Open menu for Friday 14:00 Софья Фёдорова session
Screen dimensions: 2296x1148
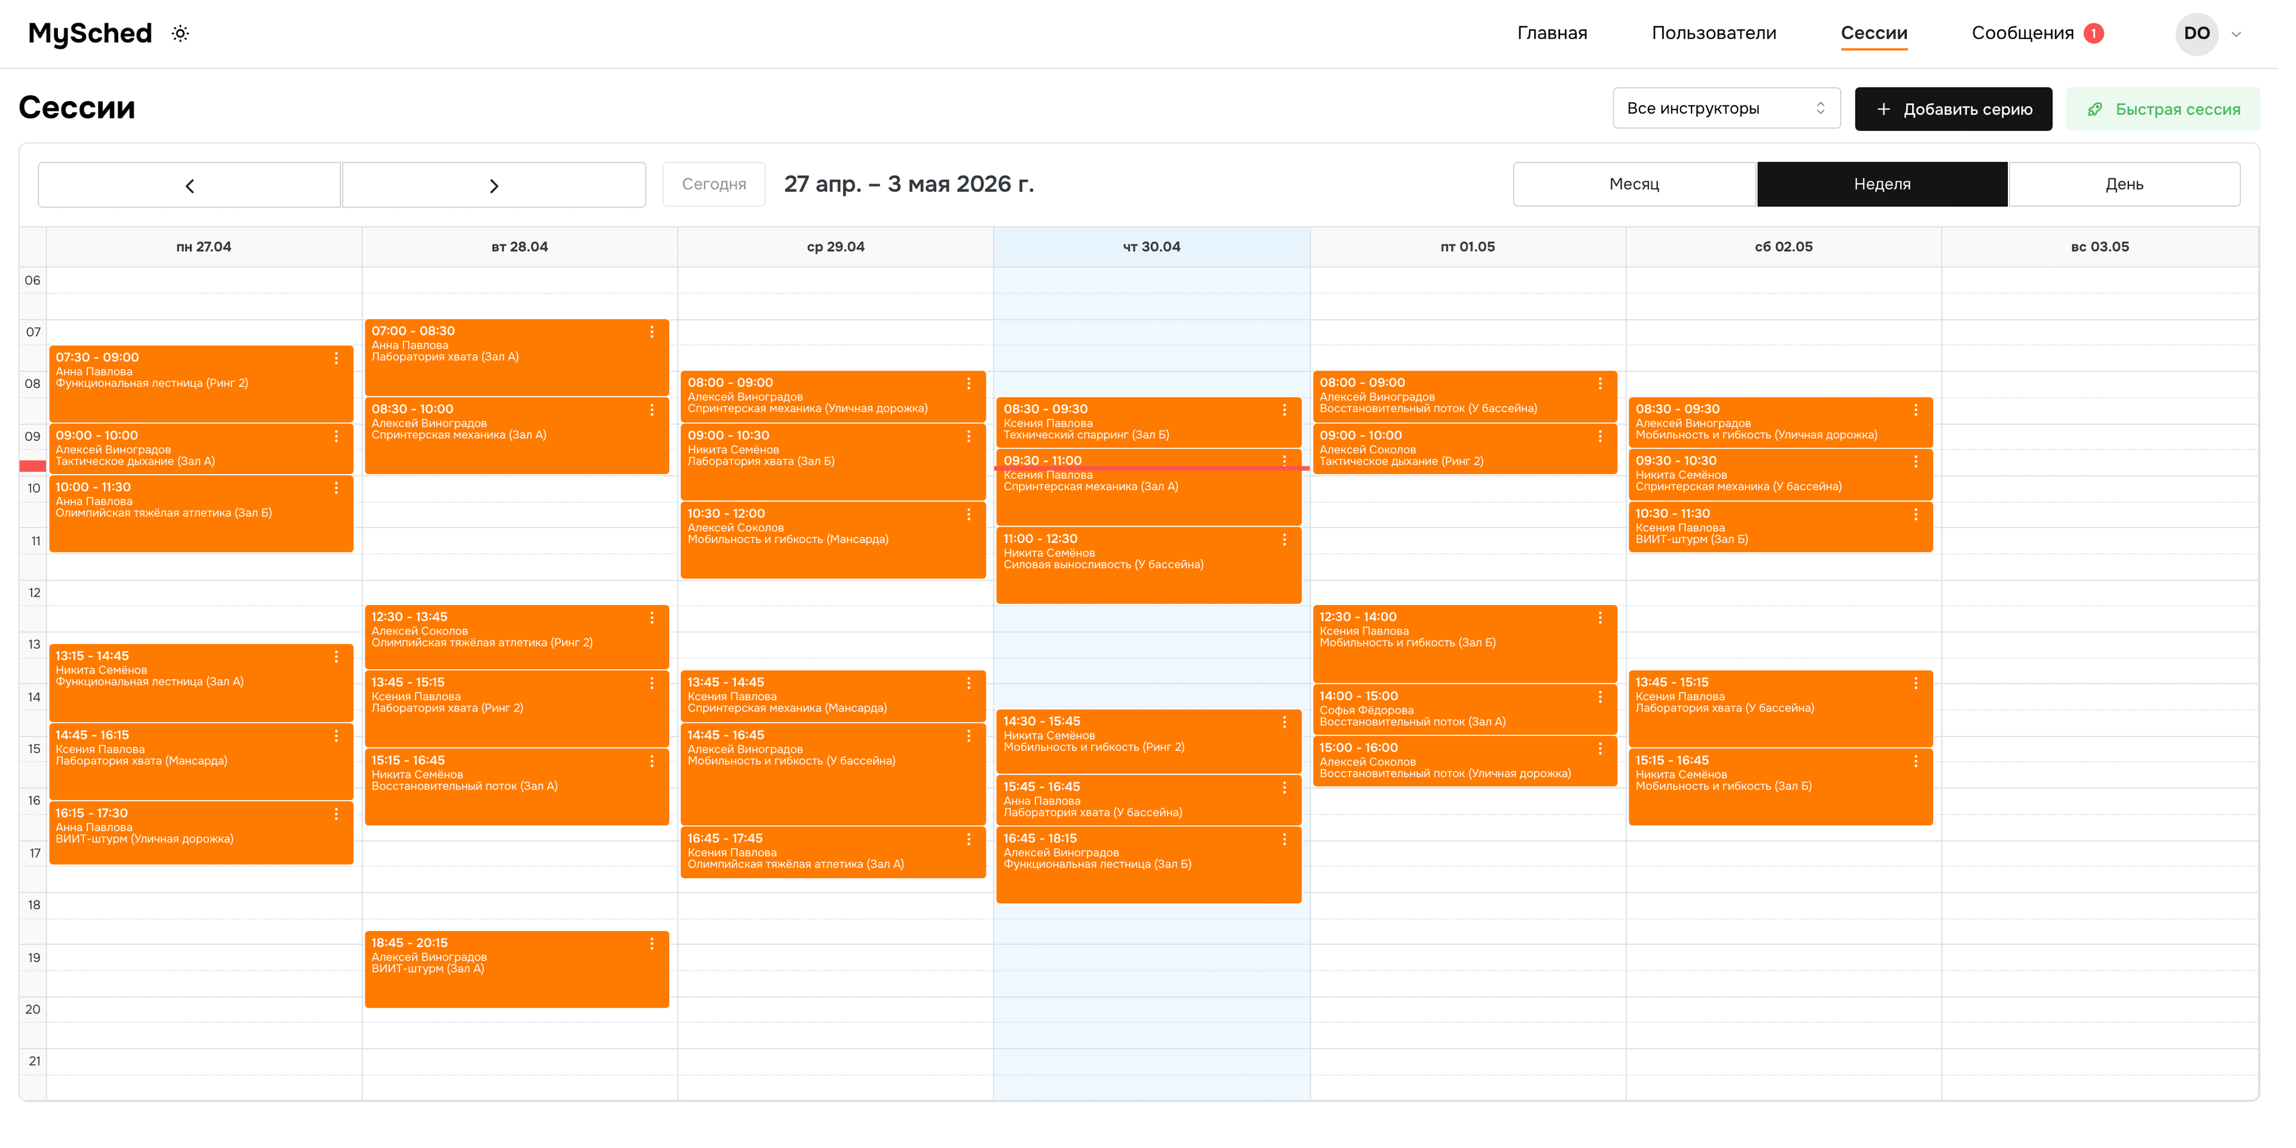pos(1600,697)
